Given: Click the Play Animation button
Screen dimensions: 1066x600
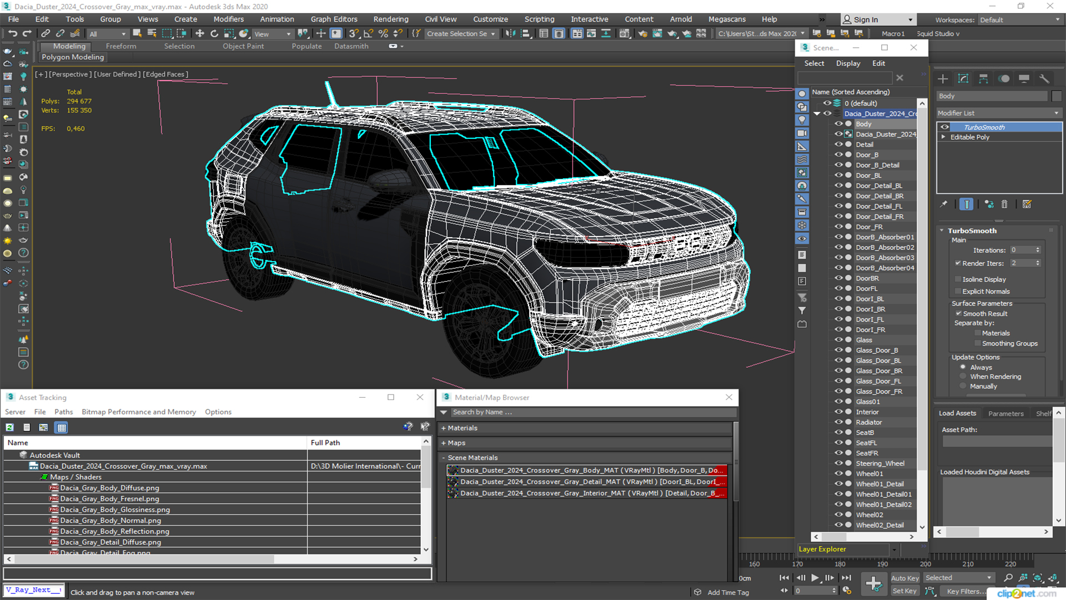Looking at the screenshot, I should (814, 578).
